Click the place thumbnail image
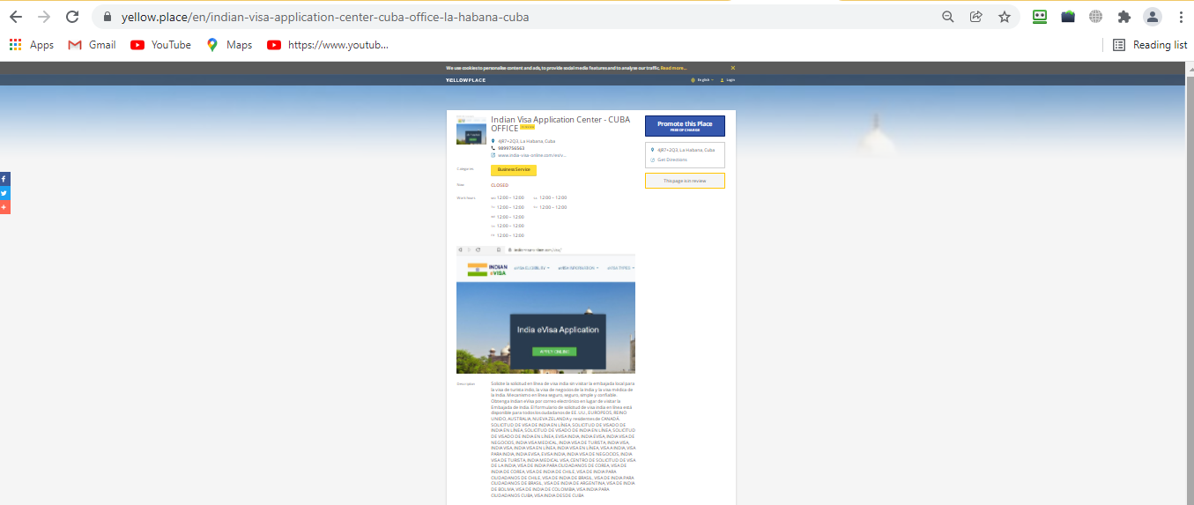 [x=471, y=130]
